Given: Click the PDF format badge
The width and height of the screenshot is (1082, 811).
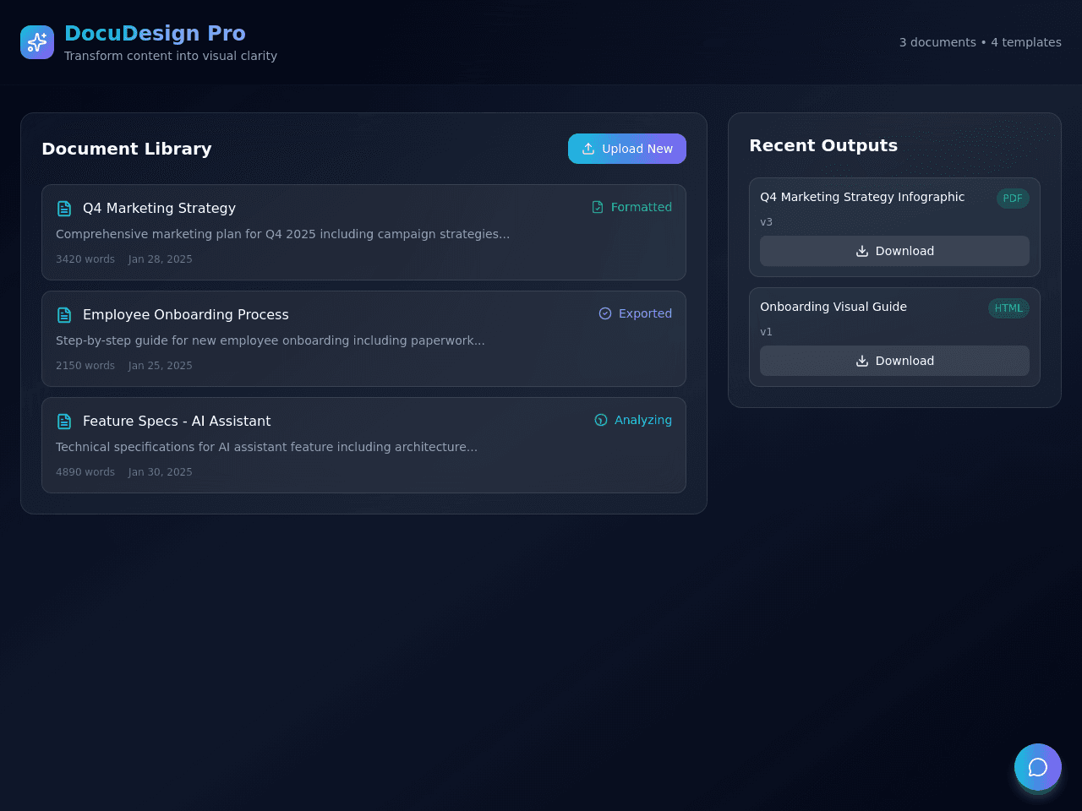Looking at the screenshot, I should 1013,199.
